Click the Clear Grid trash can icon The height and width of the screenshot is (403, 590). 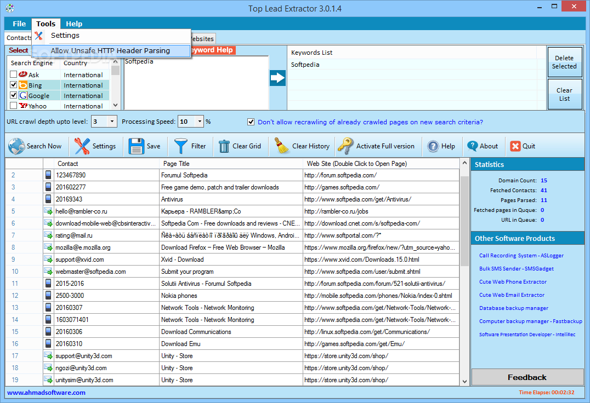(x=224, y=146)
